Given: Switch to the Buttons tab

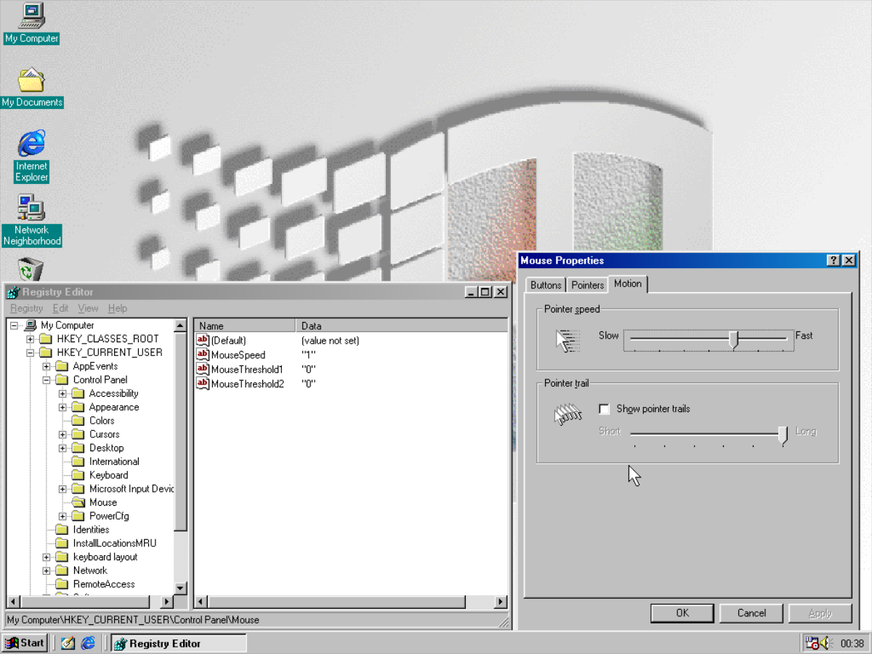Looking at the screenshot, I should coord(546,285).
